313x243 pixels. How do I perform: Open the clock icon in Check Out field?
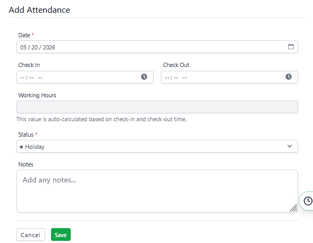[289, 77]
